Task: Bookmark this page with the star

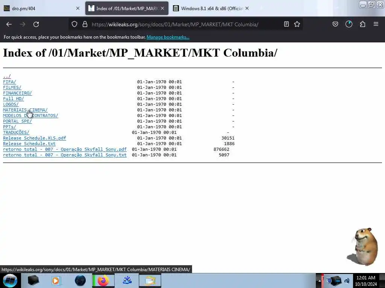Action: [297, 24]
